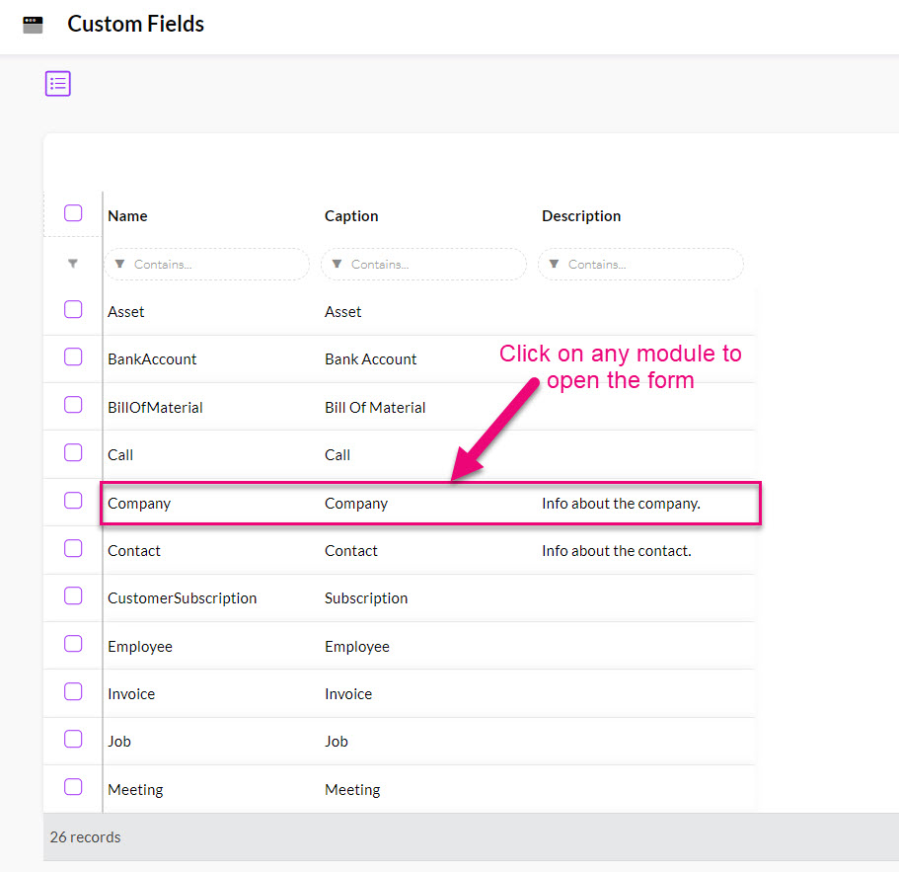Check the Asset row checkbox

tap(73, 309)
